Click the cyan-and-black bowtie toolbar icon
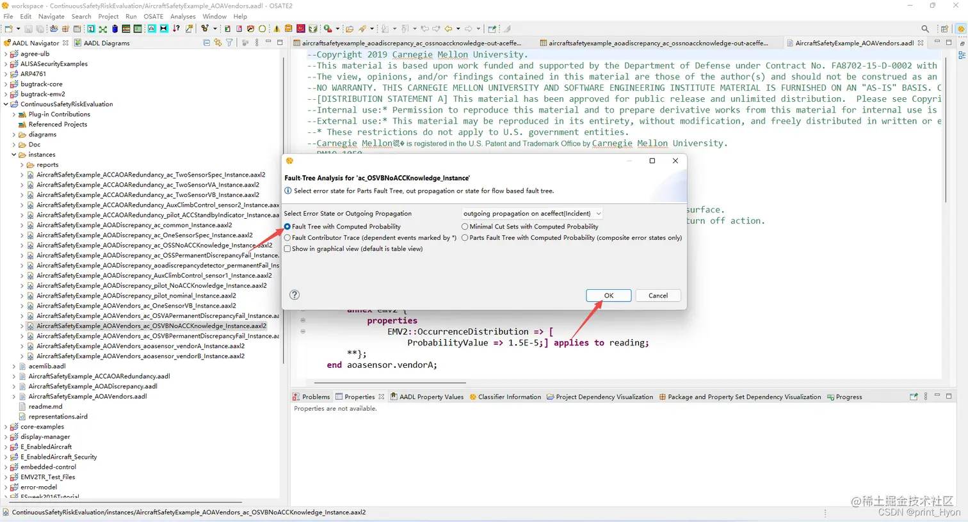Viewport: 968px width, 522px height. pyautogui.click(x=164, y=29)
